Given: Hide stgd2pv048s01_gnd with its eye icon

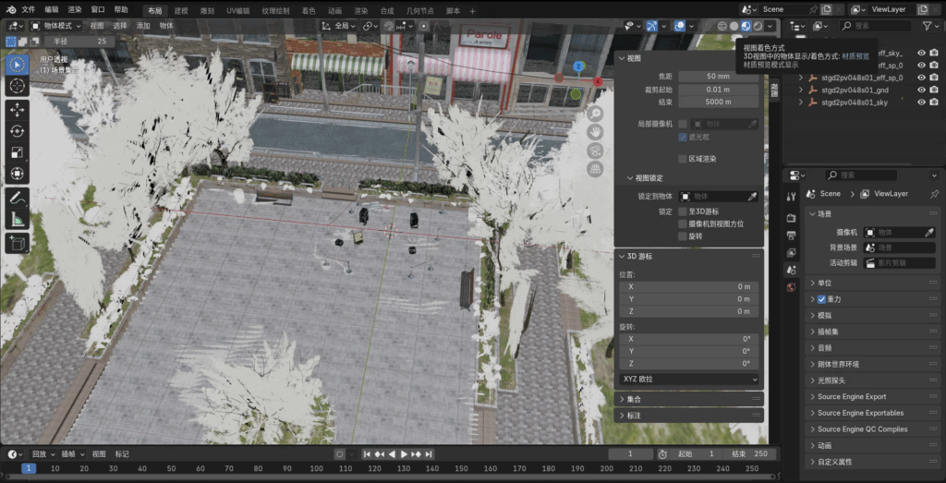Looking at the screenshot, I should pos(921,90).
